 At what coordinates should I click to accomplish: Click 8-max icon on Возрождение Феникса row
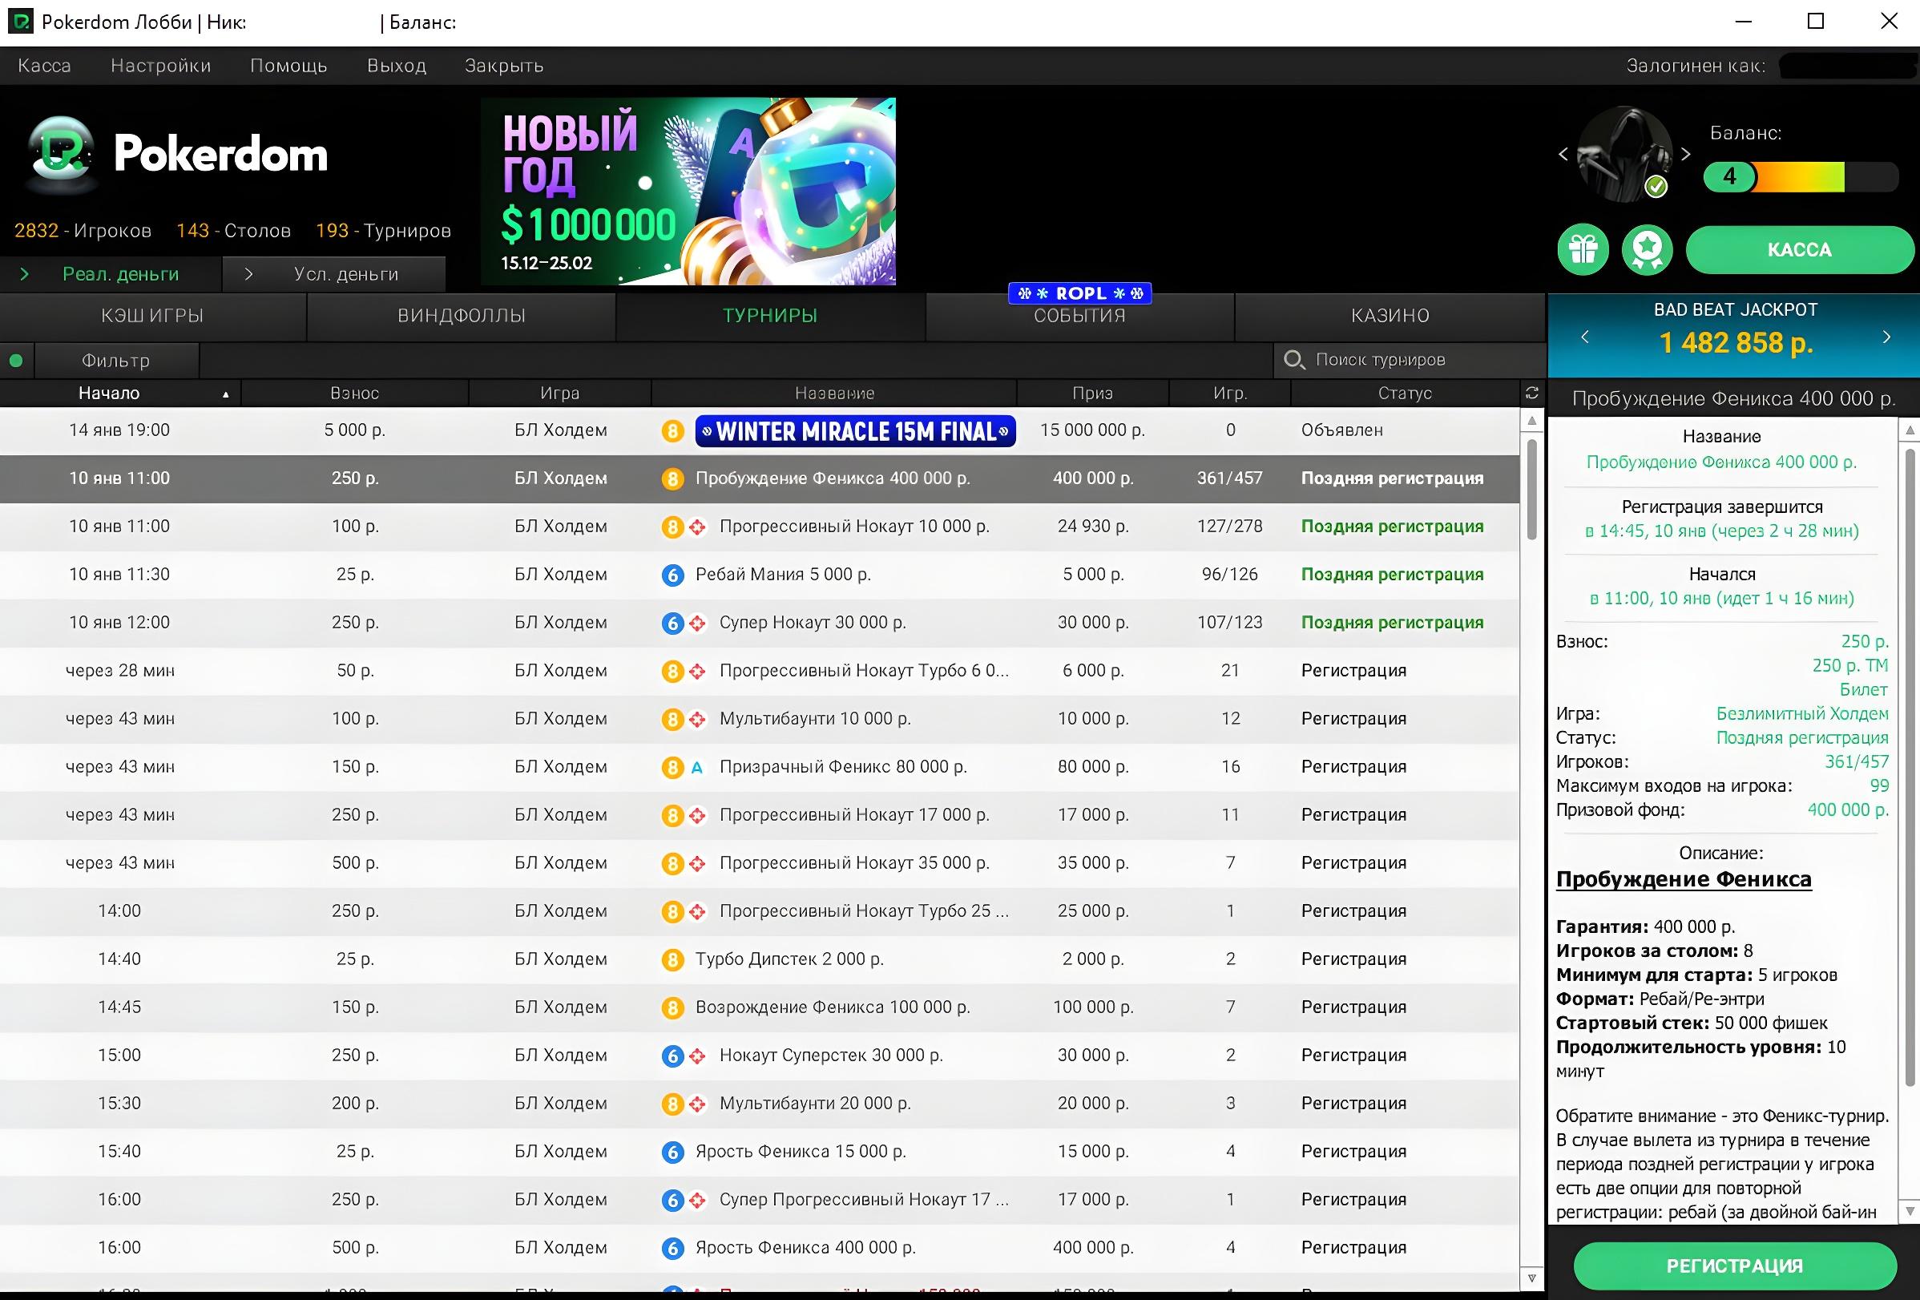[672, 1008]
